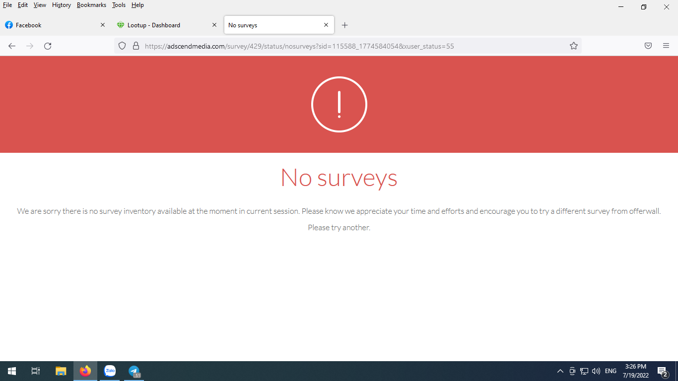The image size is (678, 381).
Task: Close the Facebook tab
Action: 103,25
